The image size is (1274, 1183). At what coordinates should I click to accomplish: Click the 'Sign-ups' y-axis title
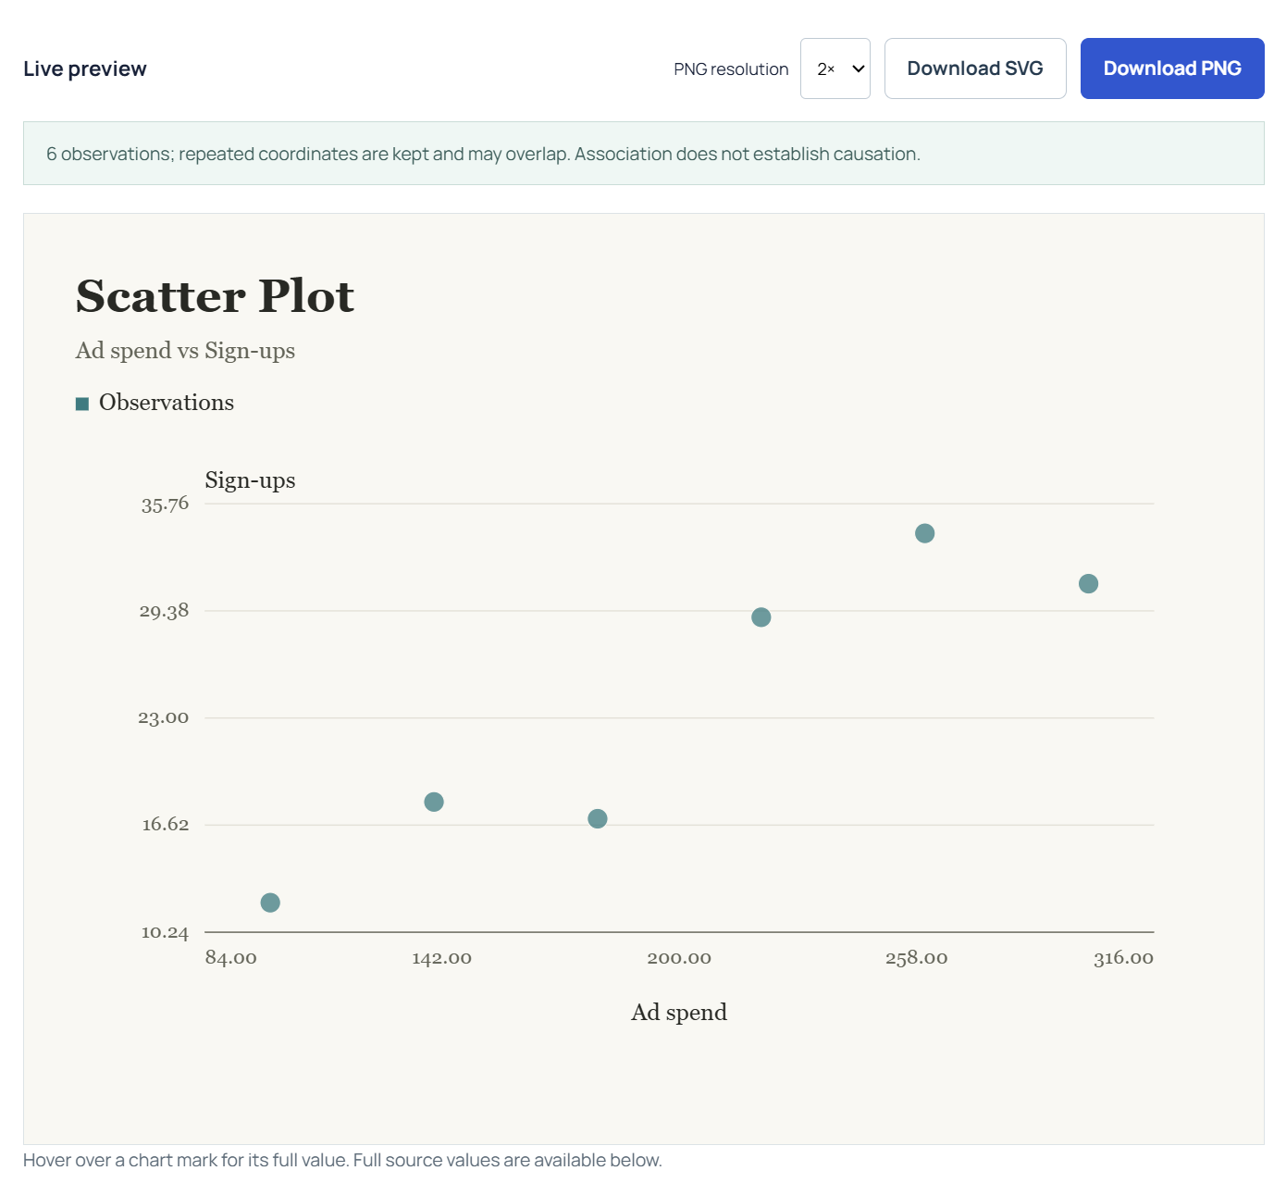(x=250, y=480)
